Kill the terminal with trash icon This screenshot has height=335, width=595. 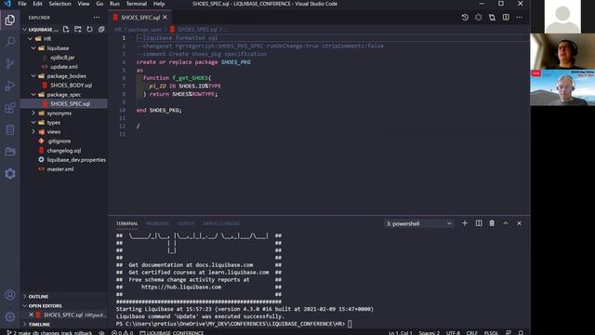[492, 223]
